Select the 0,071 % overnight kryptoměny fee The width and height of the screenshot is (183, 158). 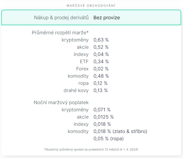point(102,110)
